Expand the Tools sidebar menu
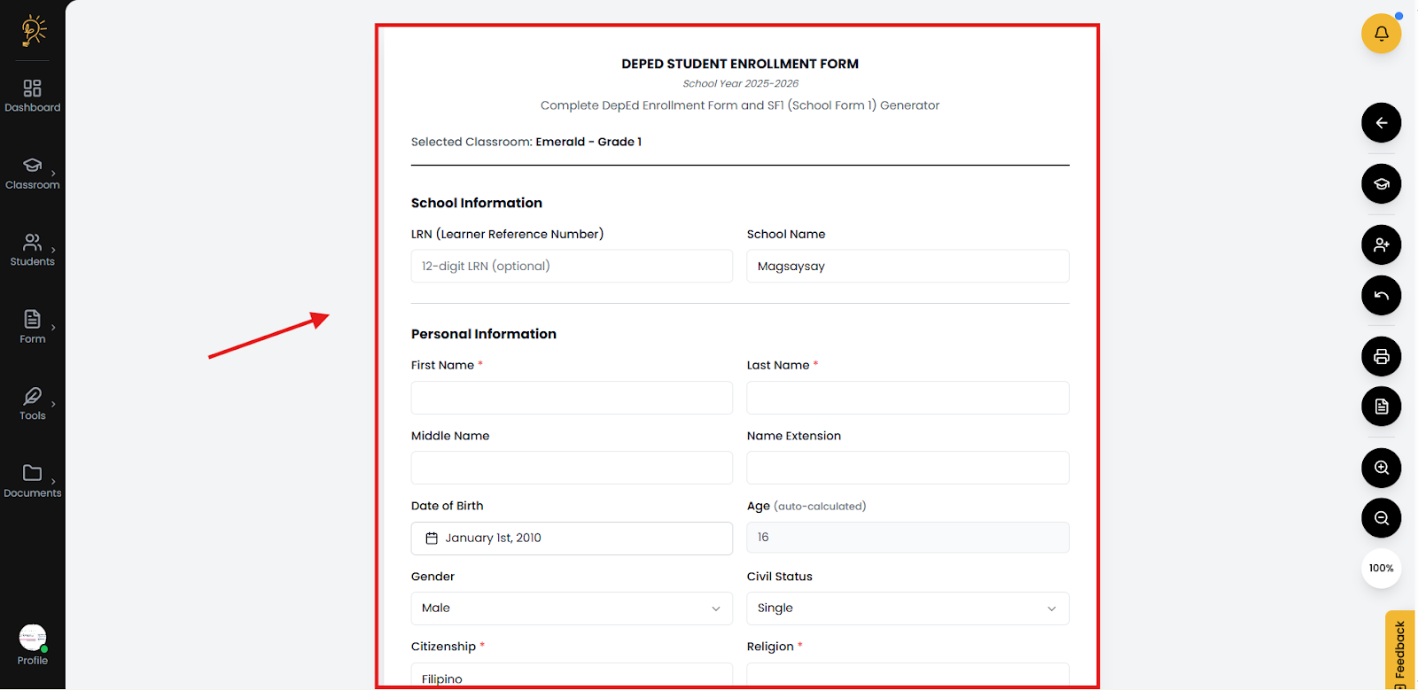 (33, 404)
